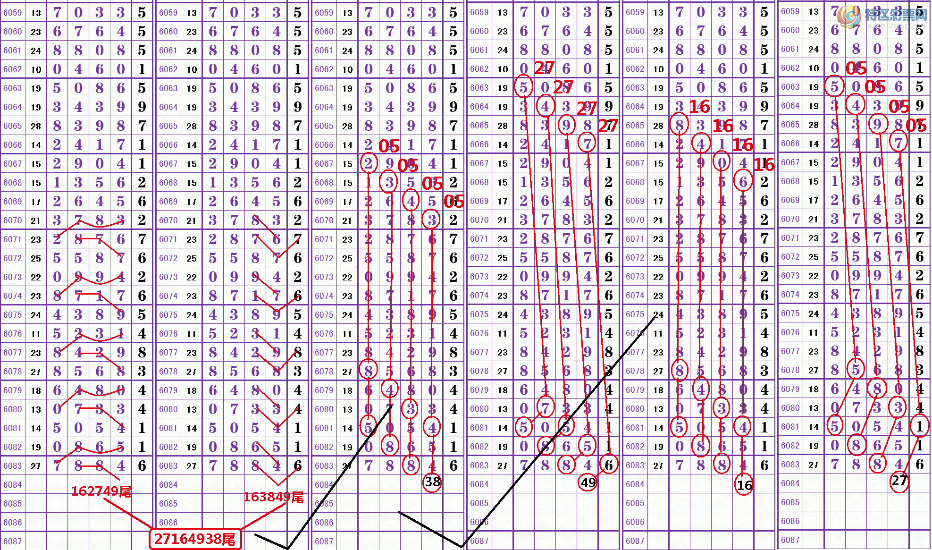Select the circled 38 prediction in row 6084
The height and width of the screenshot is (550, 932).
(432, 482)
